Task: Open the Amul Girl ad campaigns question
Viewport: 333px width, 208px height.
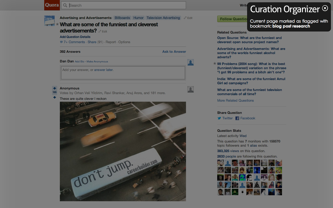Action: tap(251, 81)
